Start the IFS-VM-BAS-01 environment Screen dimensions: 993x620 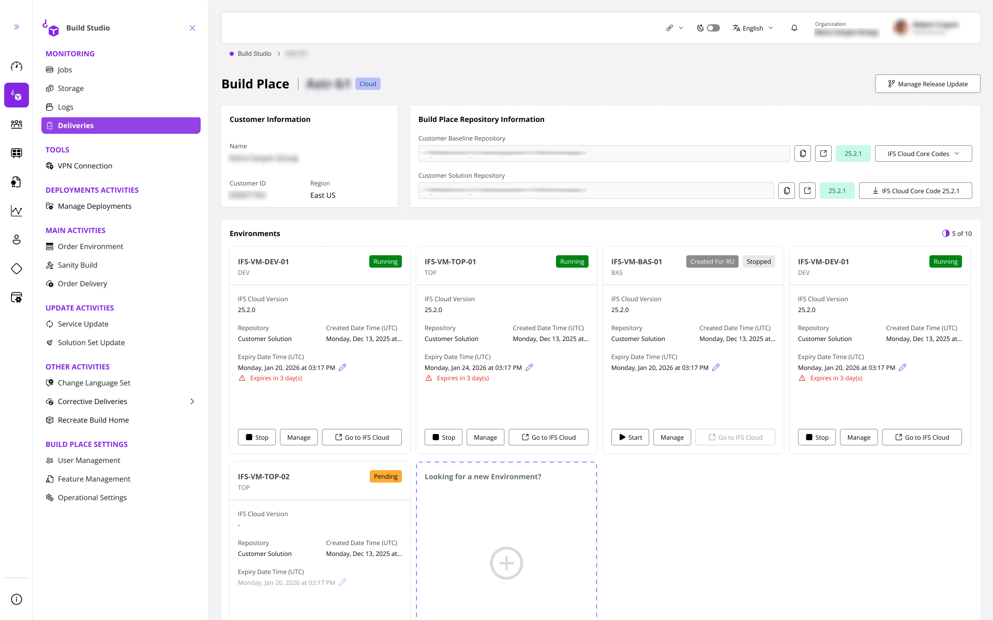tap(630, 437)
